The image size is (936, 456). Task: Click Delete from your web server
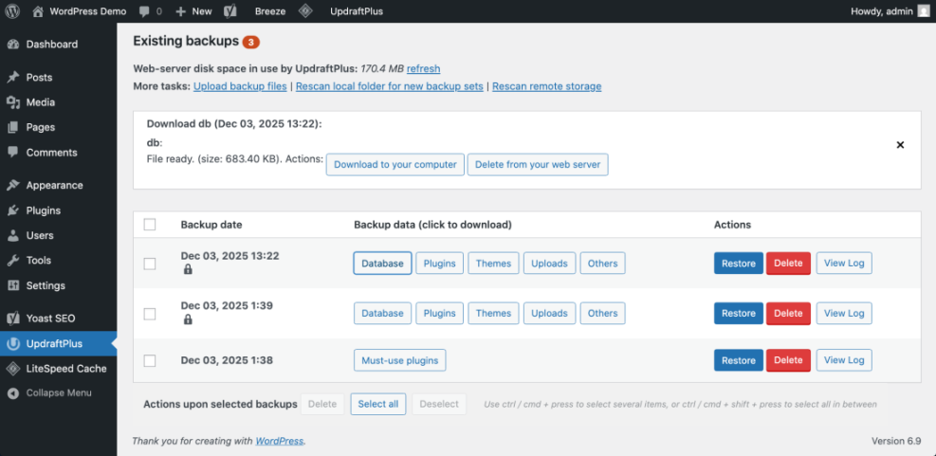538,165
